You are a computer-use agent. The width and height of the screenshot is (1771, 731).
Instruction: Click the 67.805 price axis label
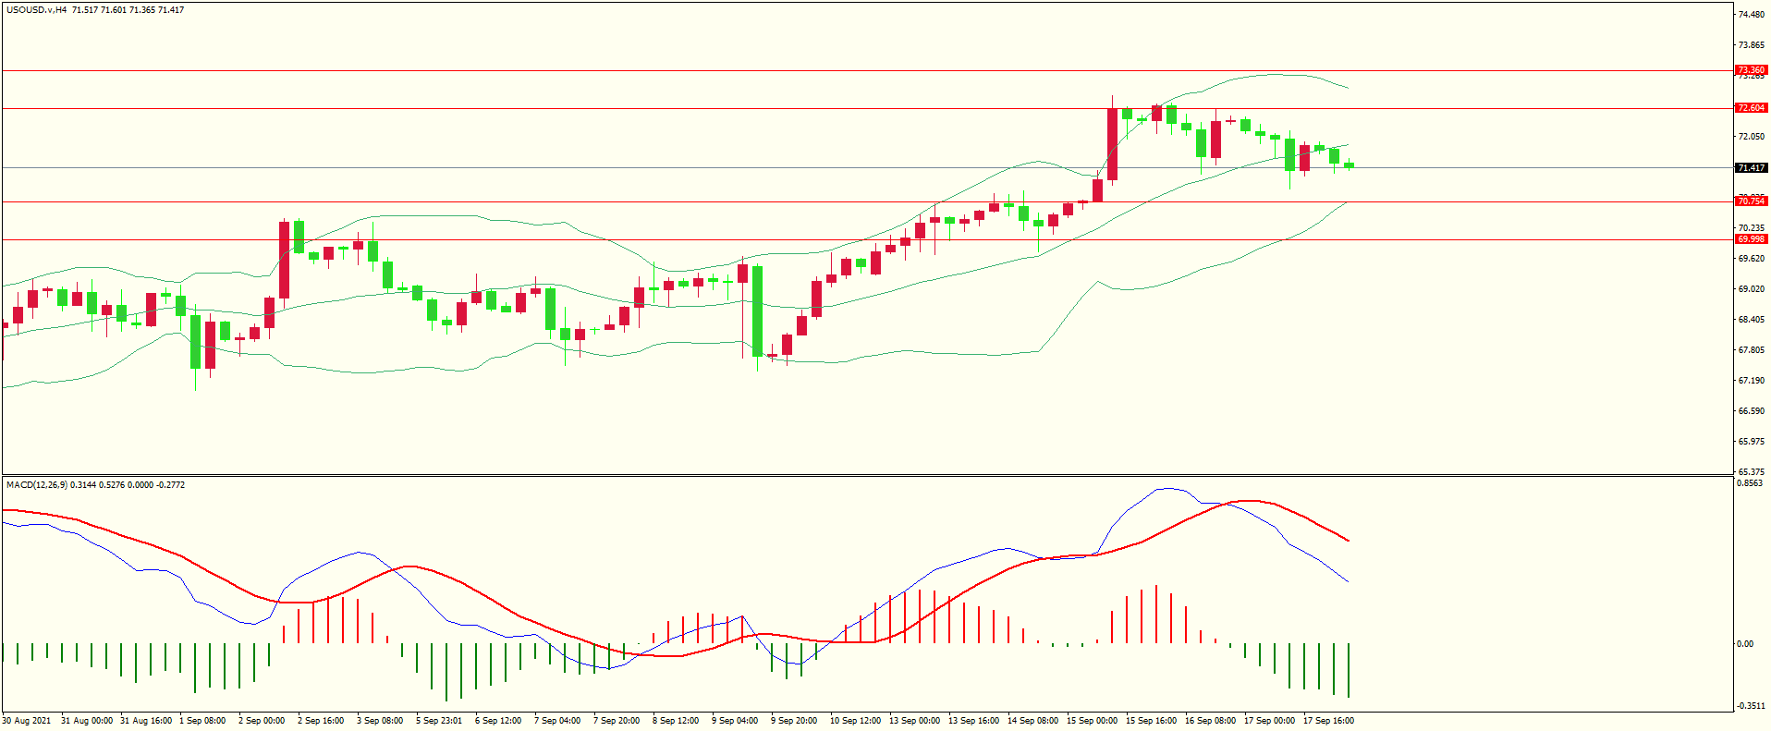(1751, 350)
